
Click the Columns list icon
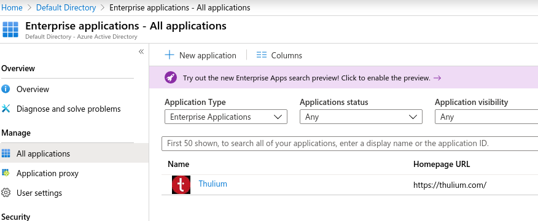point(262,55)
